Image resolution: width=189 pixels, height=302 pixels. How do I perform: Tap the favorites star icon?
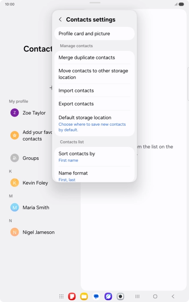tap(15, 135)
